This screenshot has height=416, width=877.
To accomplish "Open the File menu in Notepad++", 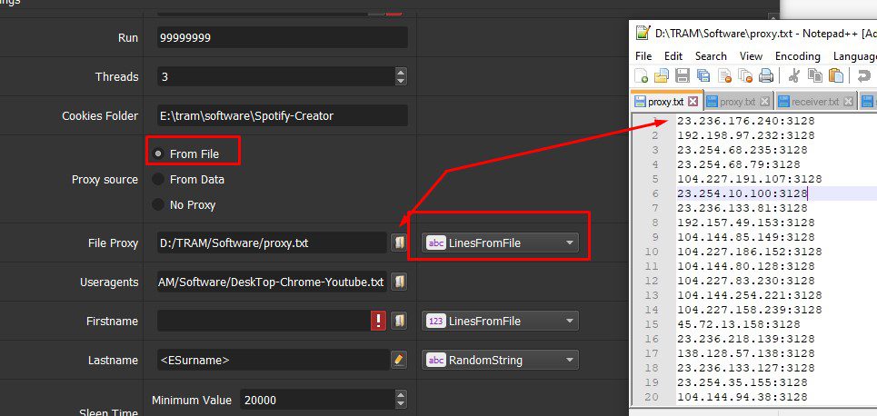I will [643, 56].
